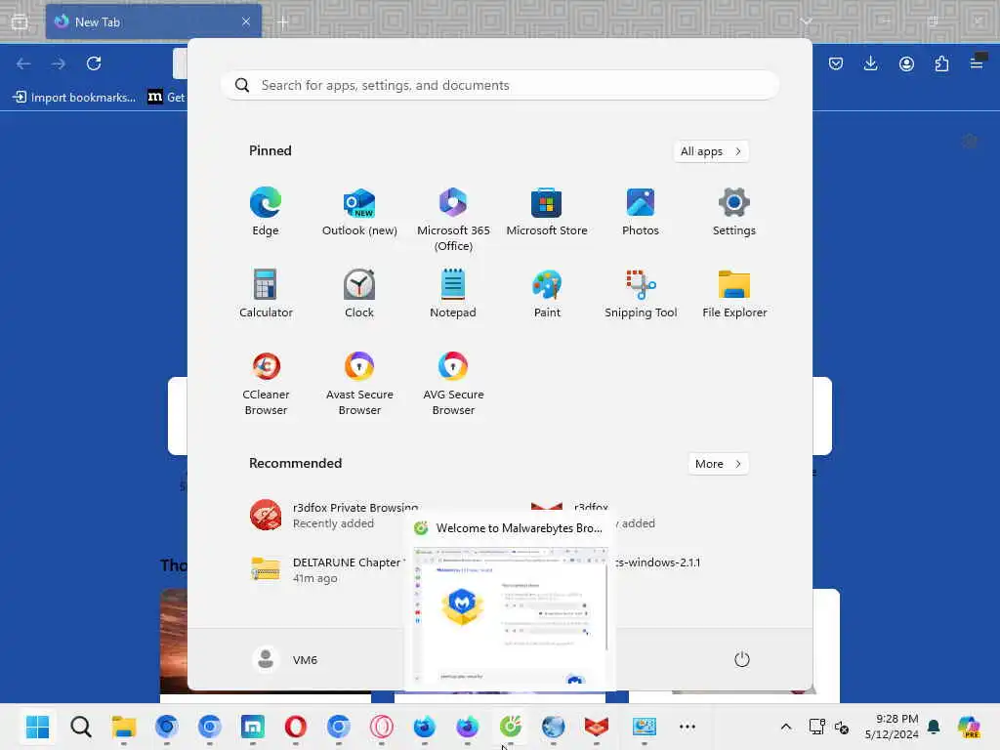Click the Malwarebytes Browser preview thumbnail
This screenshot has height=750, width=1000.
point(510,615)
